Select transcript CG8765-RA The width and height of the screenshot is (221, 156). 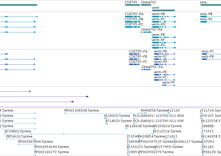pos(134,14)
